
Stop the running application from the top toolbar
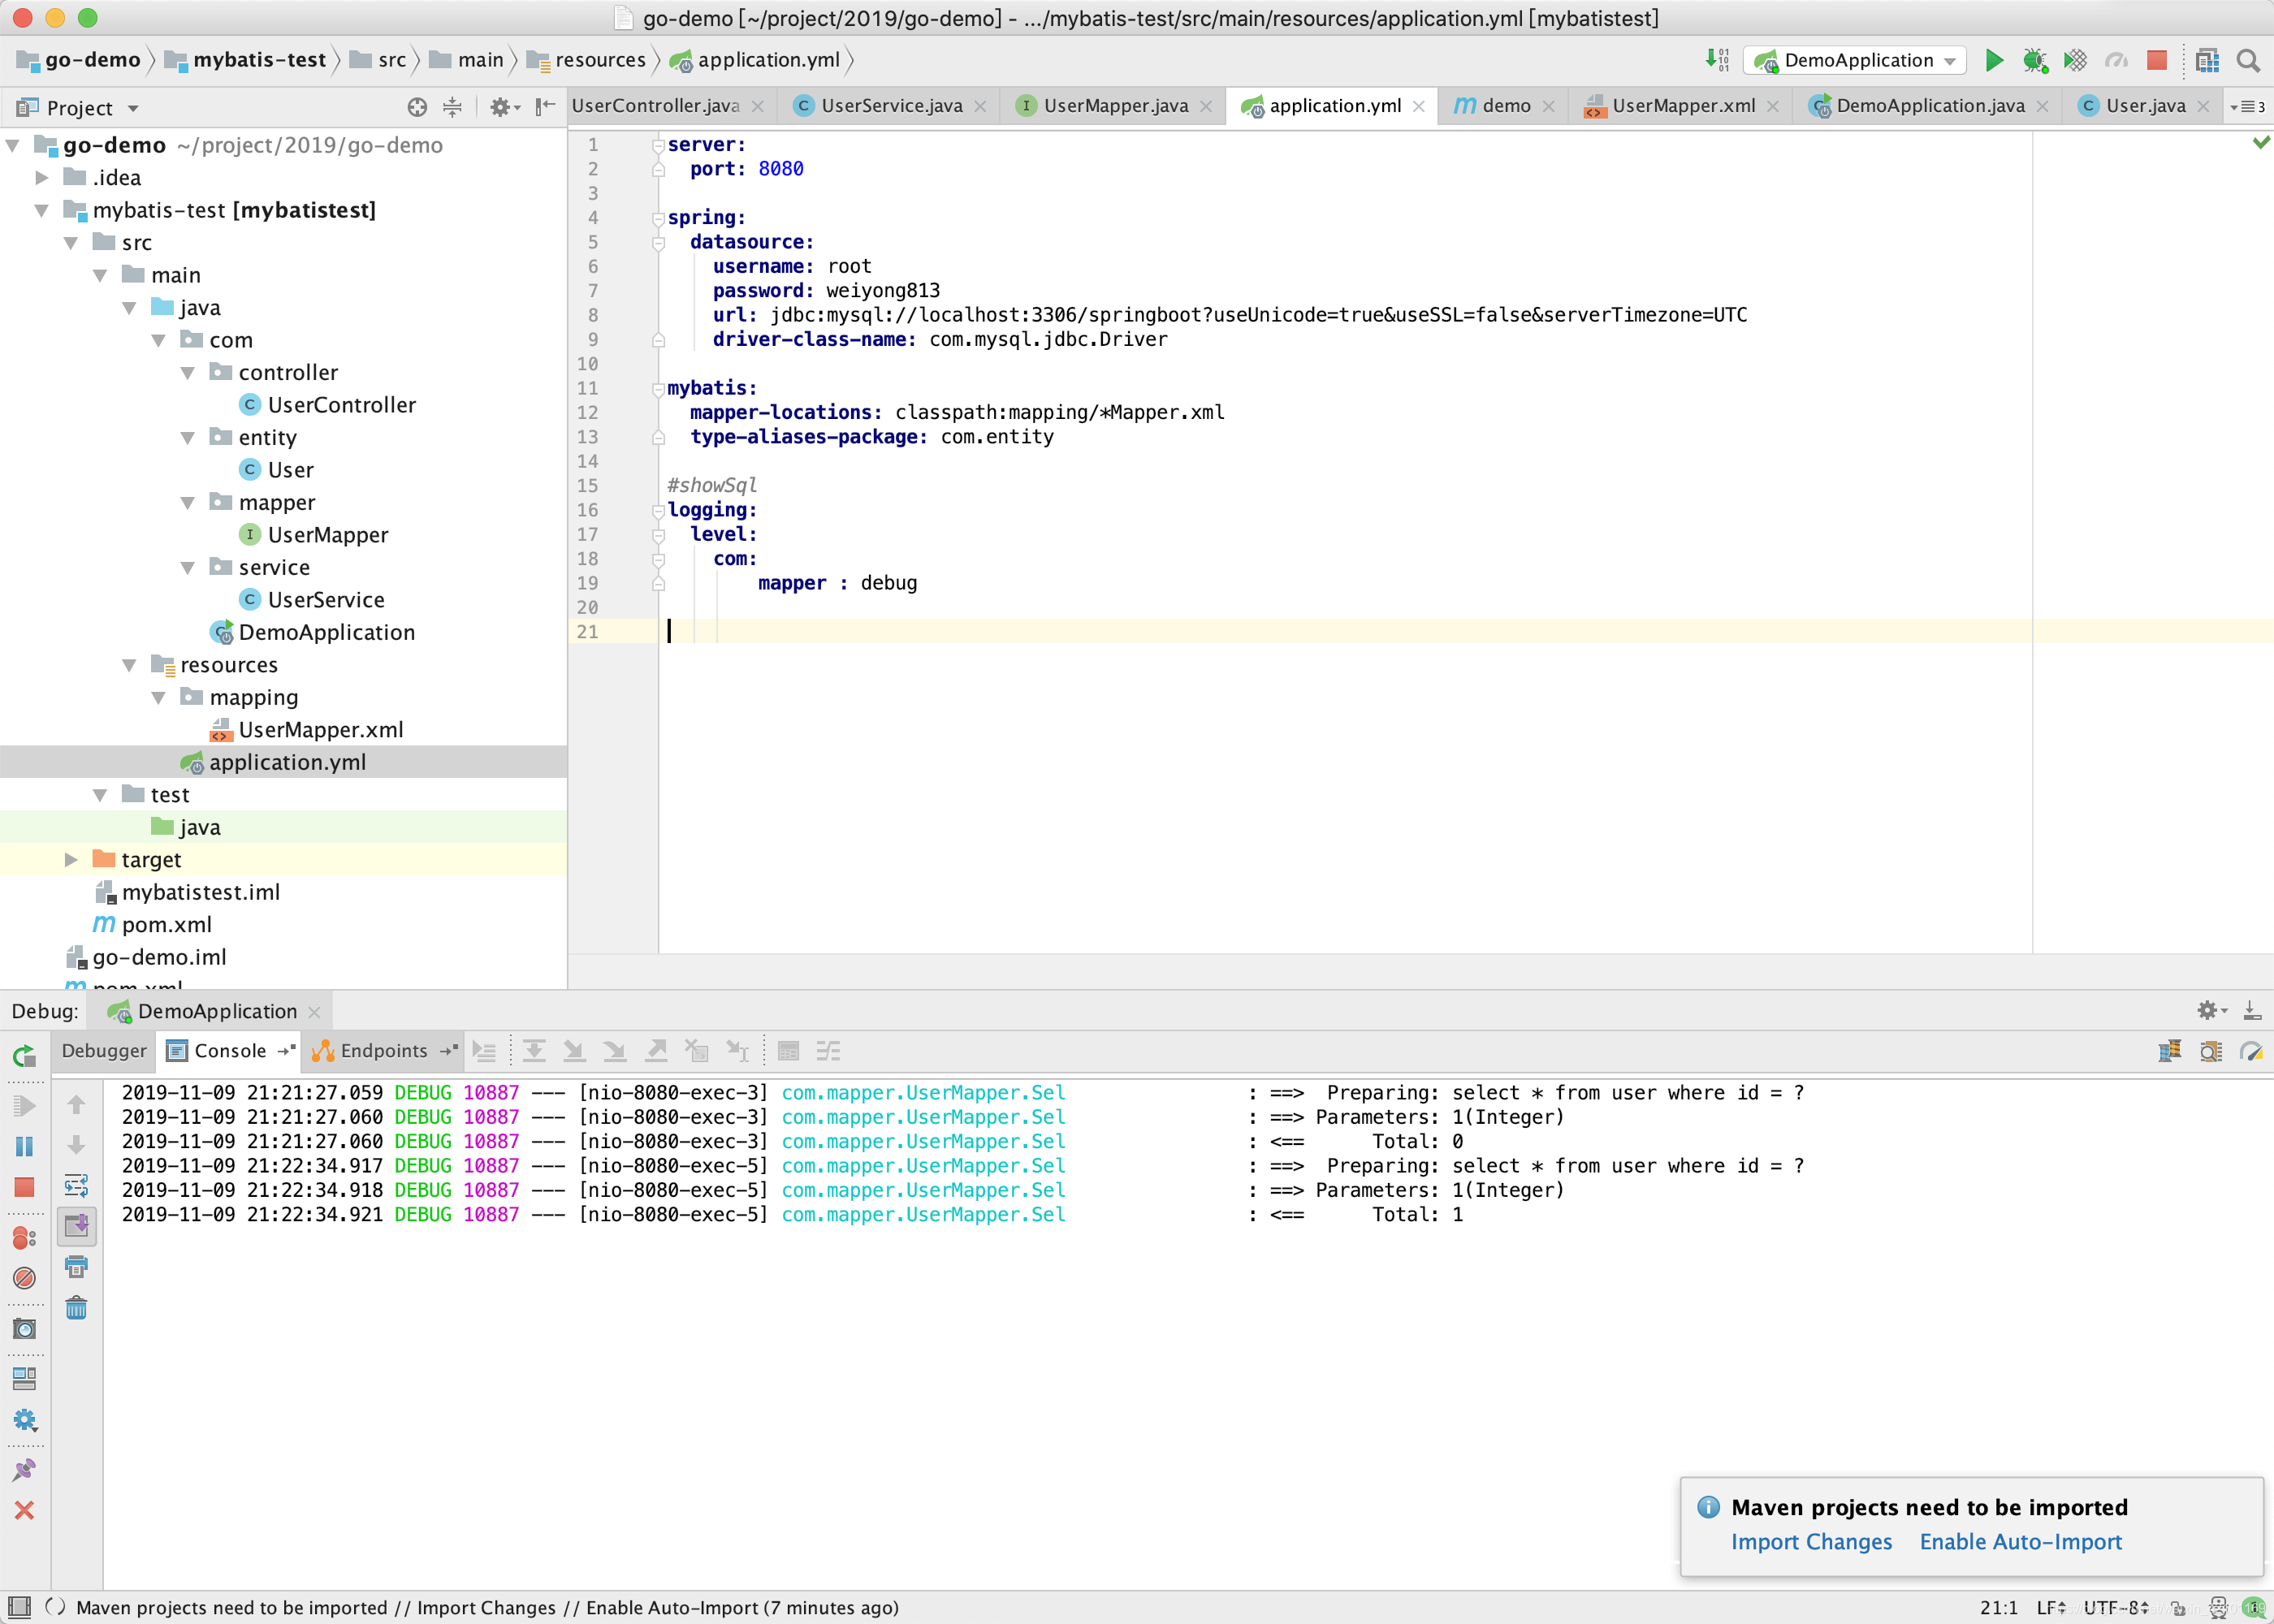point(2157,60)
